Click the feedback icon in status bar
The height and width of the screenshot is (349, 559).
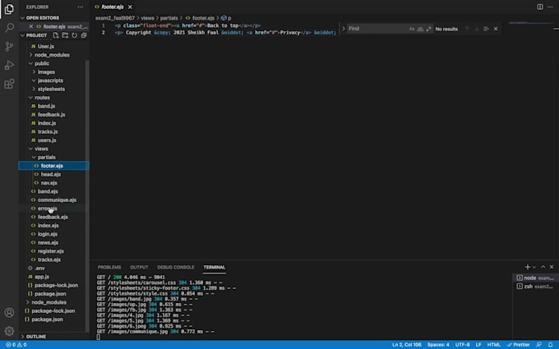(539, 345)
